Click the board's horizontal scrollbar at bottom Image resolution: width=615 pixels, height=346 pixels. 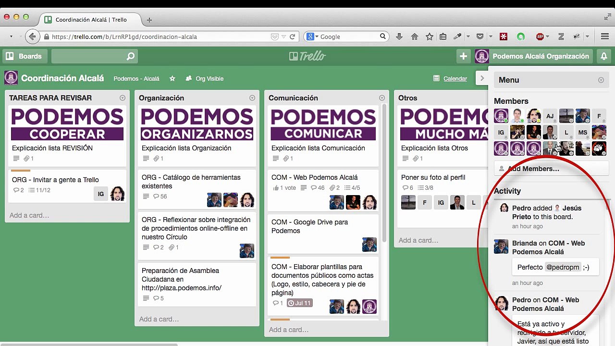pyautogui.click(x=89, y=344)
